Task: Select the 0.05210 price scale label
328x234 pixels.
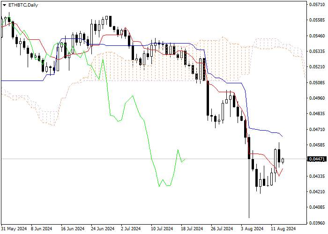Action: click(x=317, y=67)
